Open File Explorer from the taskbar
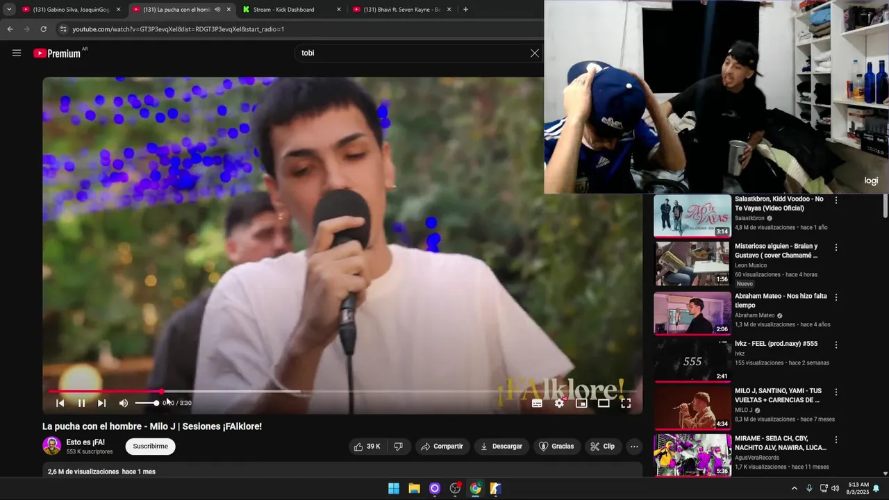The height and width of the screenshot is (500, 889). 414,488
